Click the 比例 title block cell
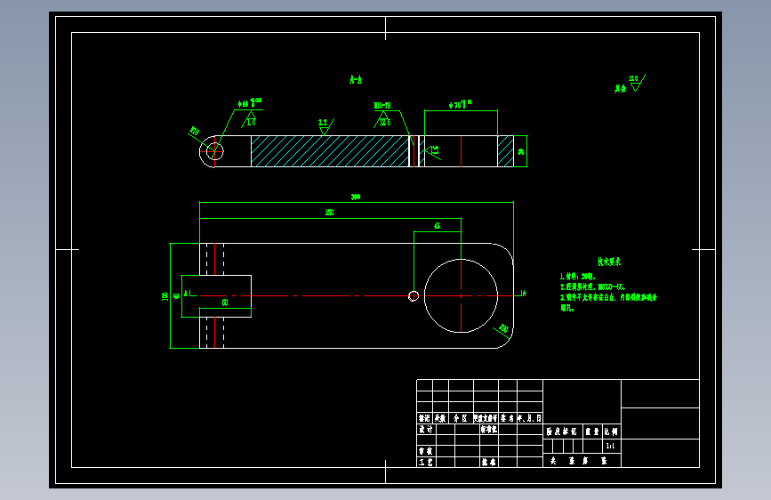This screenshot has height=500, width=771. [x=611, y=431]
